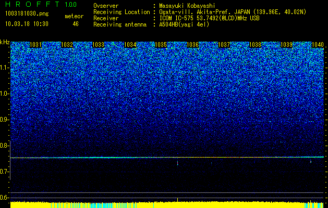Click observer name Masayuki Kobayashi
Image resolution: width=328 pixels, height=208 pixels.
coord(187,6)
